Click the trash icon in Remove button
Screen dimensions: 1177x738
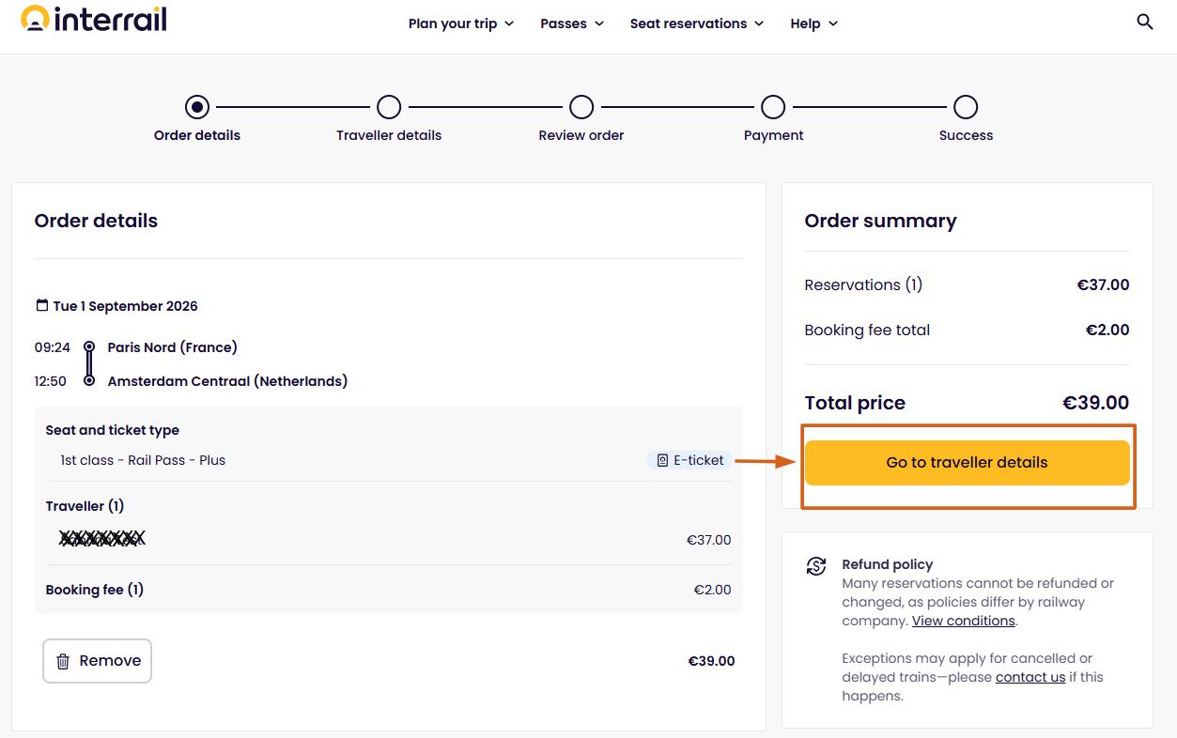63,661
